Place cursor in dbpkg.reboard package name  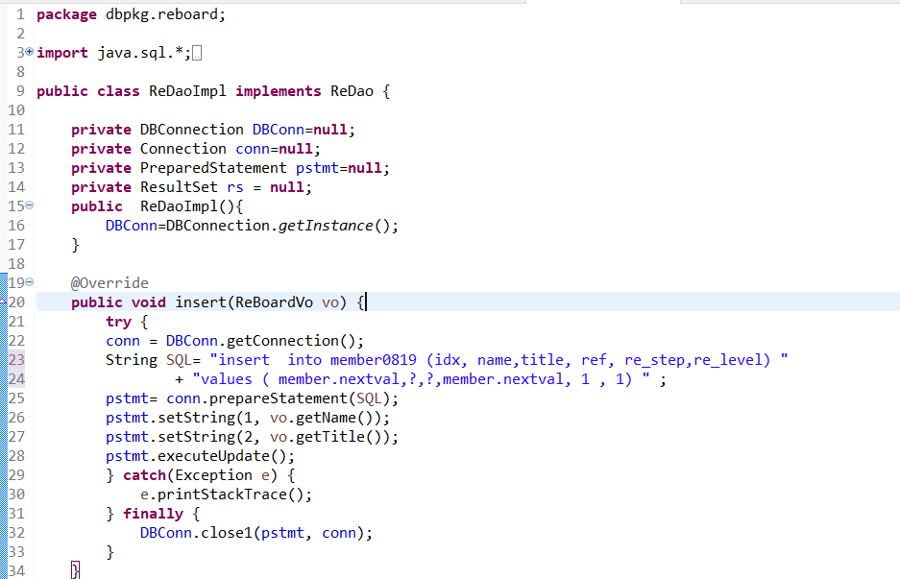162,14
